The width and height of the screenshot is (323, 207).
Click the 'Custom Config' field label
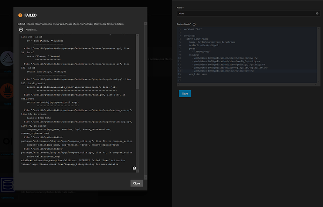(x=184, y=24)
